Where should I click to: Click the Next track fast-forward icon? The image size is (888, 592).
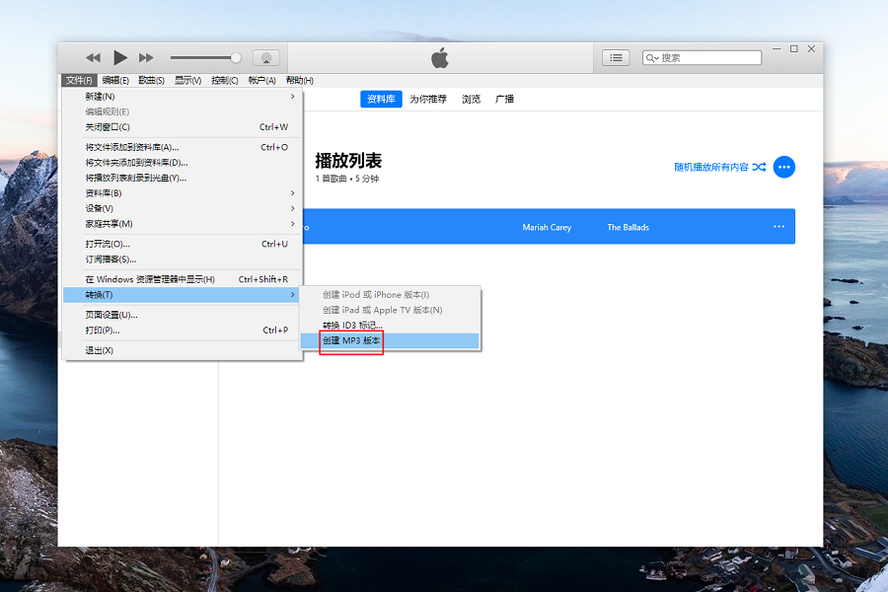(146, 58)
